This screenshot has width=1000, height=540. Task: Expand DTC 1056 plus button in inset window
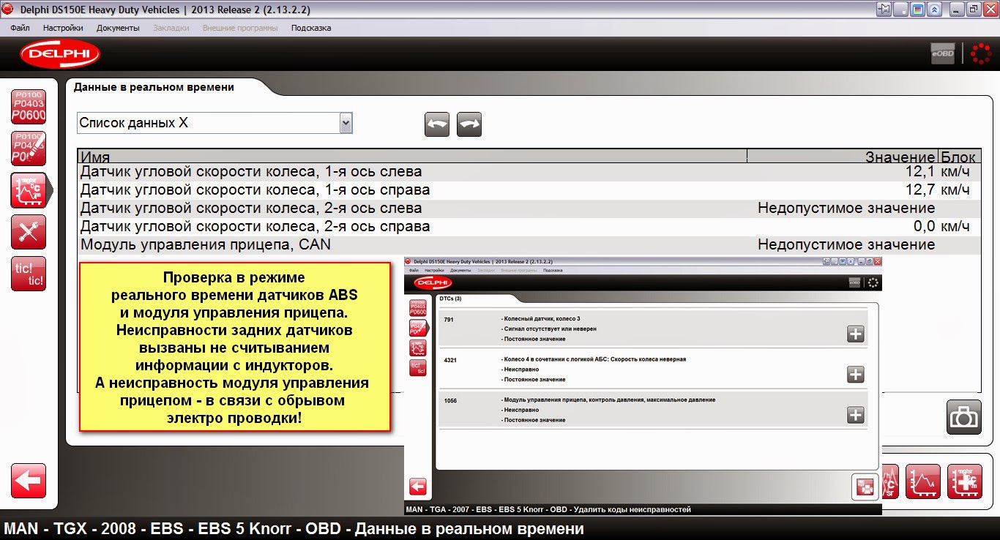855,415
